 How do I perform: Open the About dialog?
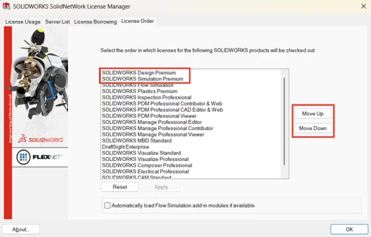(21, 229)
